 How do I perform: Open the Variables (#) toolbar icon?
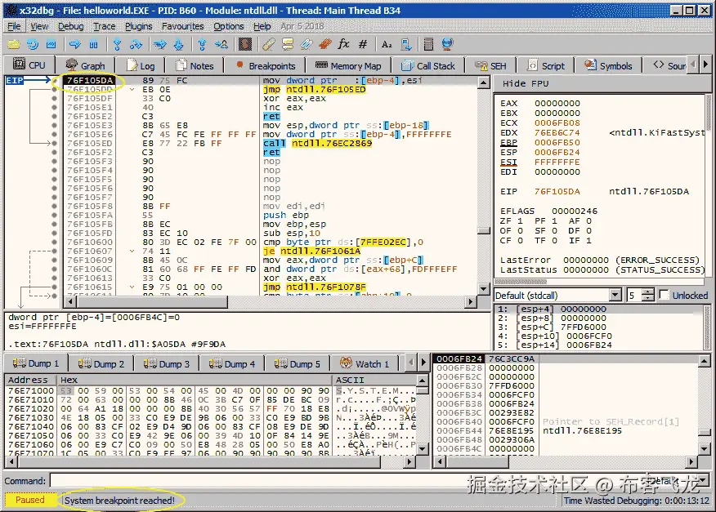[363, 44]
